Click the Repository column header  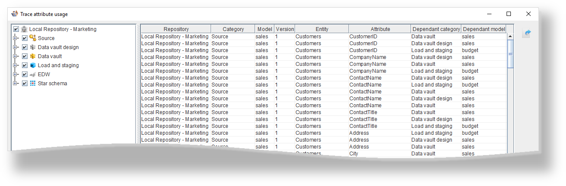pos(176,29)
